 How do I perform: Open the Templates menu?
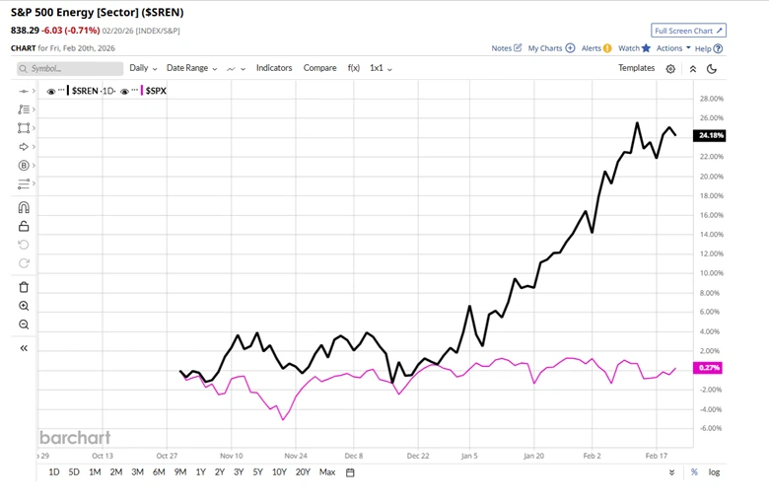pyautogui.click(x=636, y=68)
